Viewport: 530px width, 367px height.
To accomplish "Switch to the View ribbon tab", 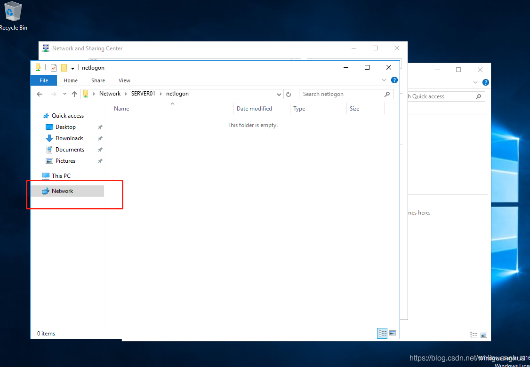I will point(124,80).
